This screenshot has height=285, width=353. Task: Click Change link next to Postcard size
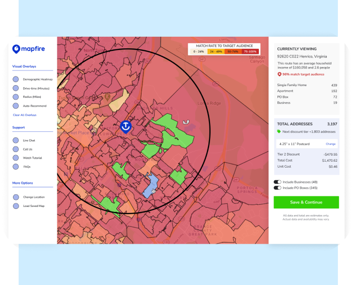point(330,144)
